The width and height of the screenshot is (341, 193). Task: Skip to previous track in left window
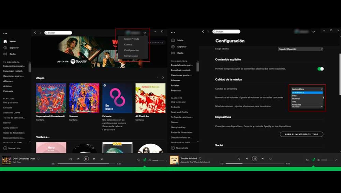point(78,159)
